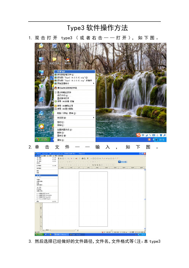Expand the 发送到 submenu
This screenshot has height=268, width=189.
(75, 118)
